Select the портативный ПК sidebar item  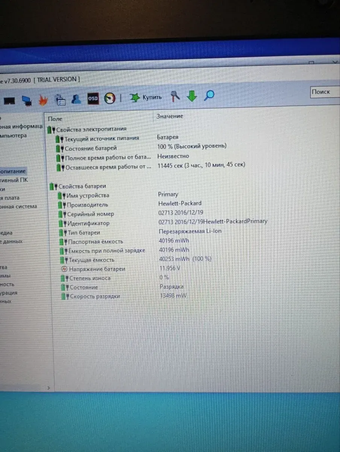(x=14, y=180)
